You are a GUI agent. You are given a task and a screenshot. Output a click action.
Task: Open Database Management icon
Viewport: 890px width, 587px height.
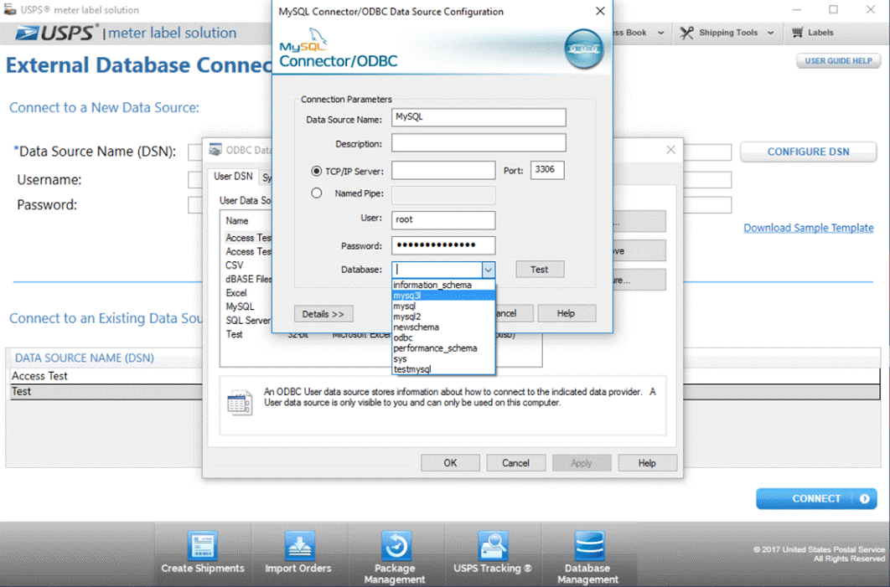click(588, 546)
